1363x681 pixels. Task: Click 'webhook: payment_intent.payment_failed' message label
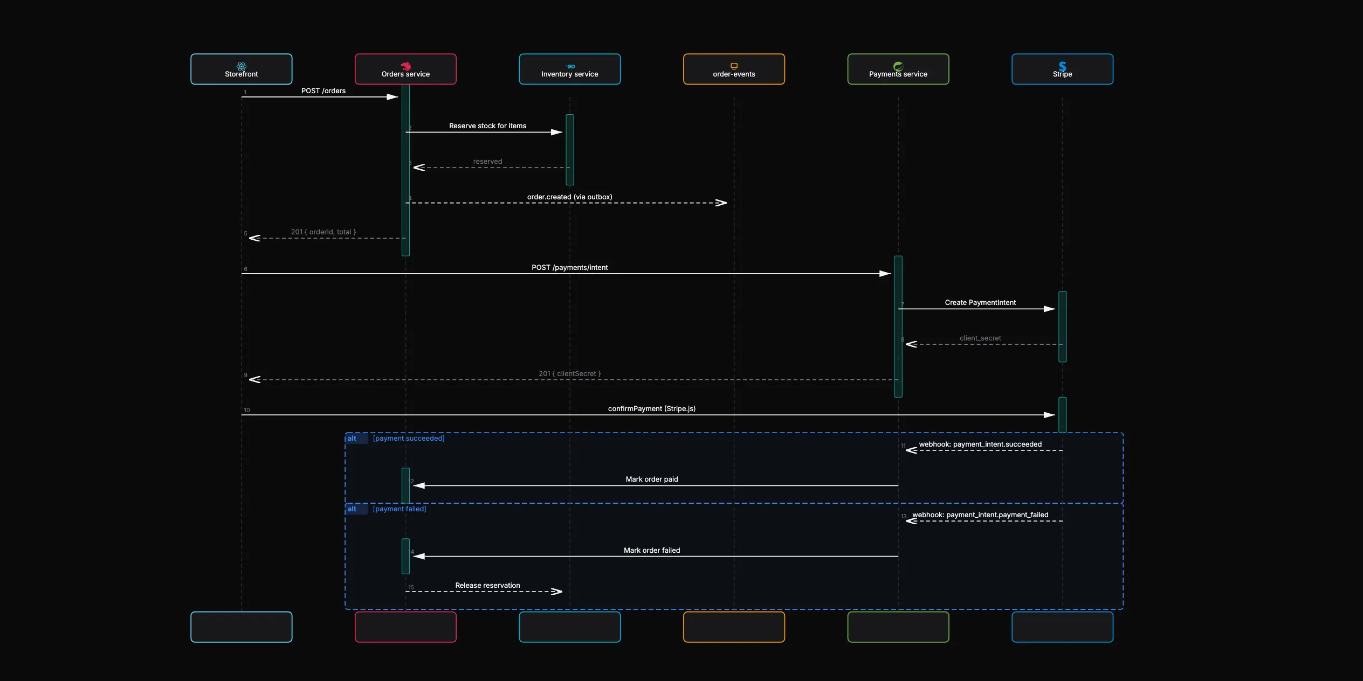coord(980,515)
